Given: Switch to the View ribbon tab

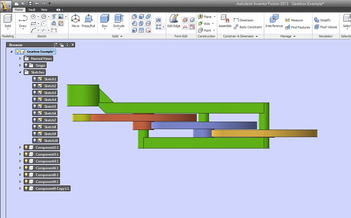Looking at the screenshot, I should pos(44,9).
